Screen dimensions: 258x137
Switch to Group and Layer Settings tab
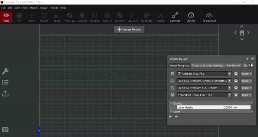pos(207,65)
